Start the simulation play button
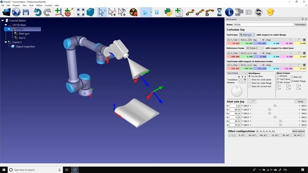Screen dimensions: 308x173 tap(145, 12)
